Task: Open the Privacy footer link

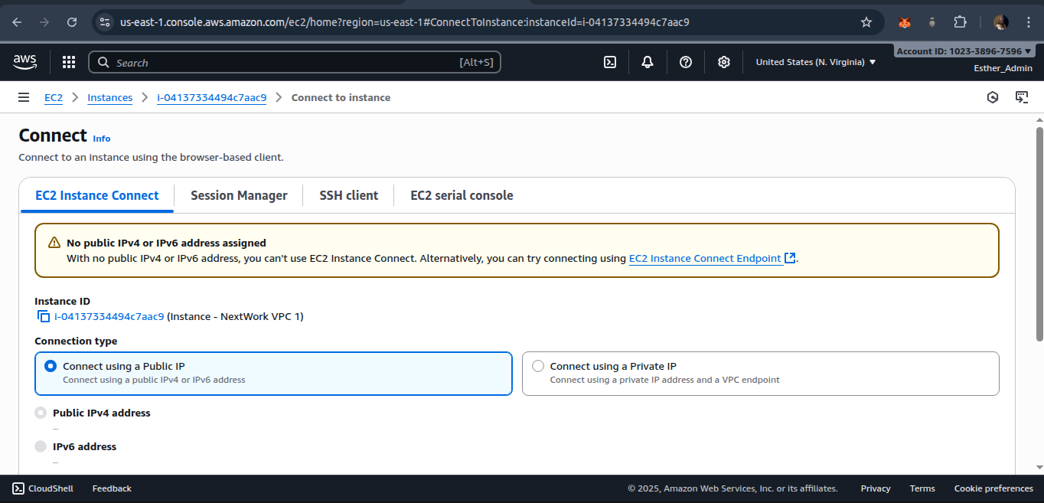Action: coord(876,488)
